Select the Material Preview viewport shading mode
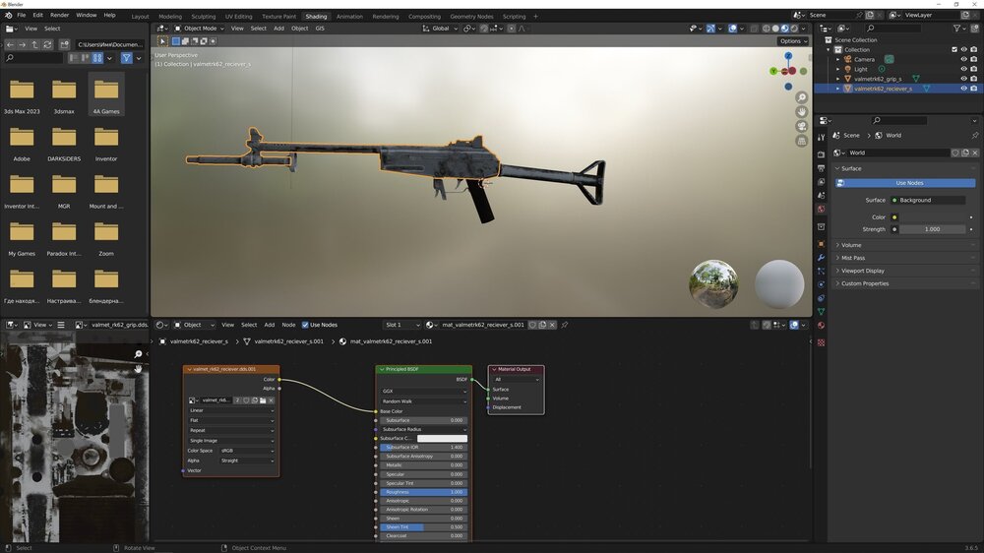The height and width of the screenshot is (553, 984). click(x=784, y=29)
